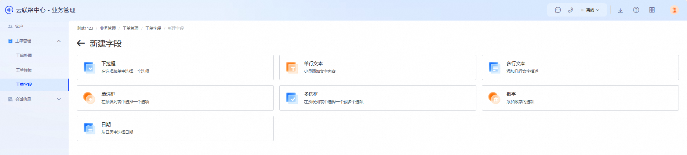Choose the 日期 field type card
Viewport: 687px width, 155px height.
tap(175, 128)
